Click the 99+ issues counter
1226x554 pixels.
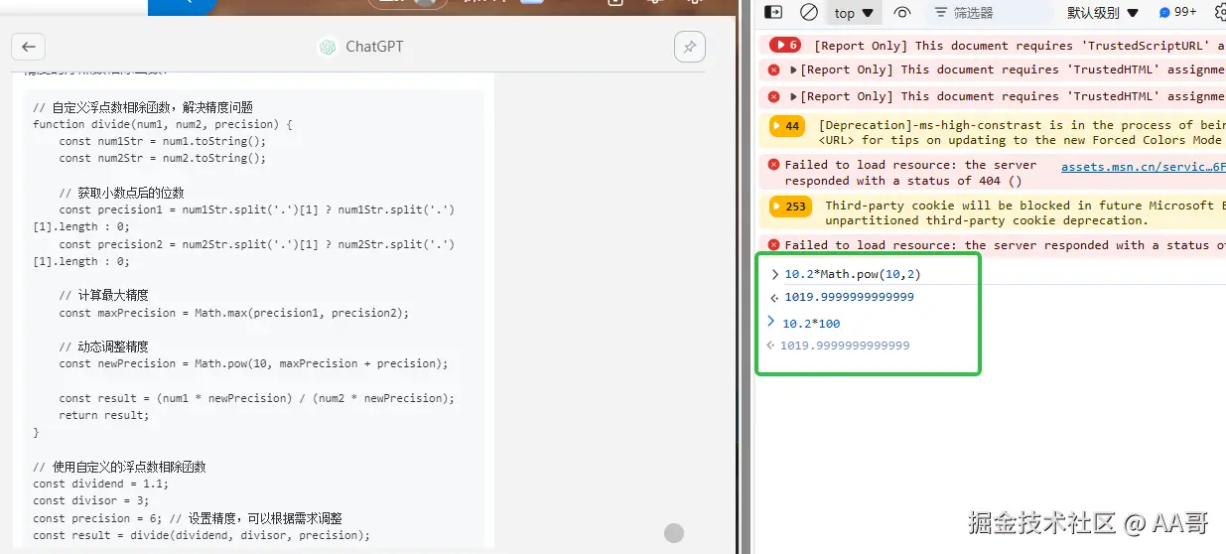coord(1177,13)
